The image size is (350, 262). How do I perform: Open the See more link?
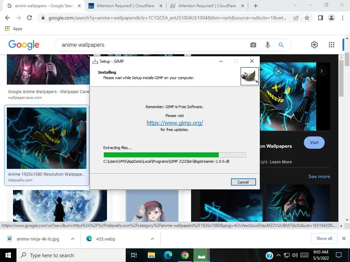click(x=319, y=176)
